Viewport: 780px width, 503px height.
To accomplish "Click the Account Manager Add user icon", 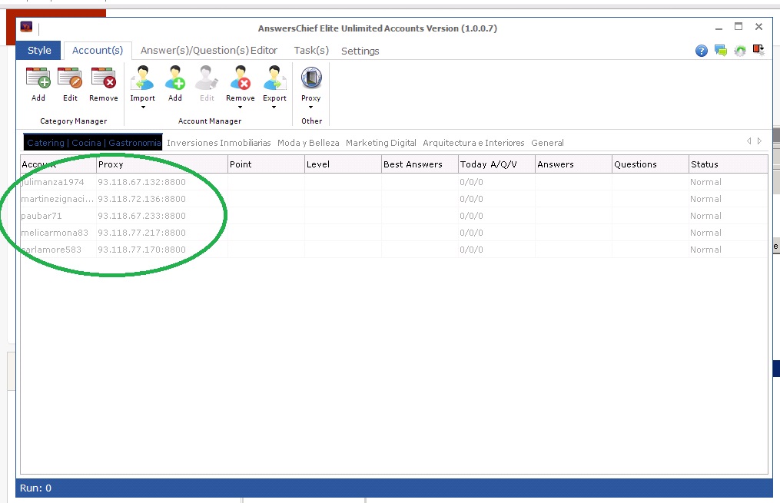I will 175,78.
